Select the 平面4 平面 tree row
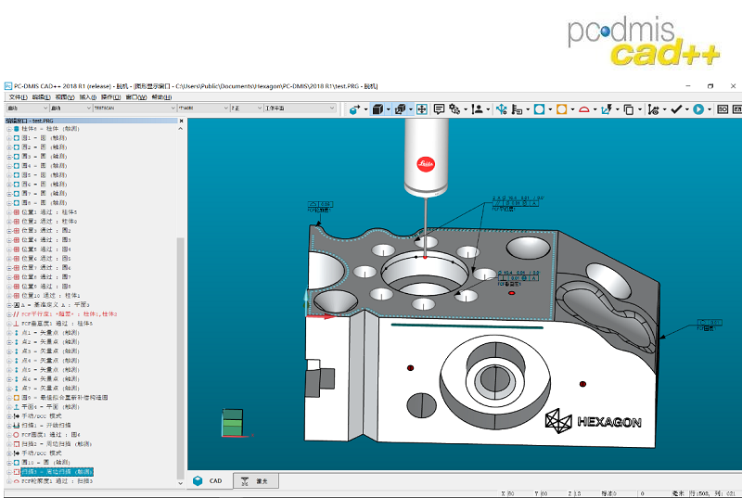This screenshot has height=498, width=742. 50,407
